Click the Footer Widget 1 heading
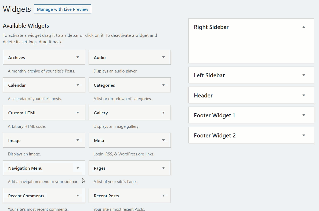The width and height of the screenshot is (319, 211). tap(215, 115)
